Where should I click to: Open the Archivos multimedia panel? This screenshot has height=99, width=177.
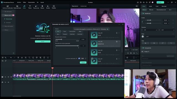[x=7, y=7]
